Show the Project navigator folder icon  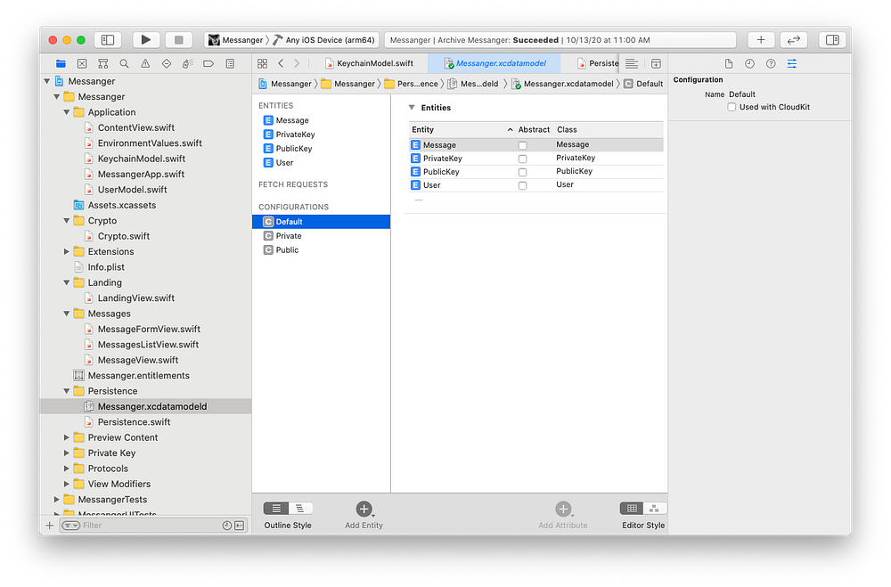(x=61, y=63)
